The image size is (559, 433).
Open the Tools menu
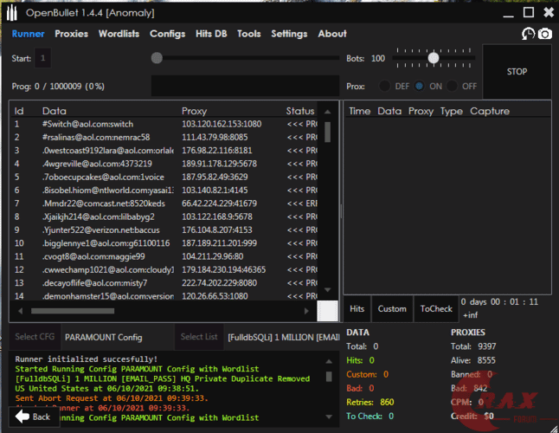click(x=249, y=34)
